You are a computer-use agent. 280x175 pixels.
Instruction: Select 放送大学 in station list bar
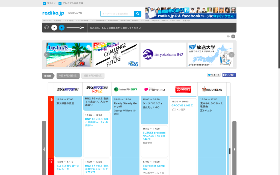(186, 21)
